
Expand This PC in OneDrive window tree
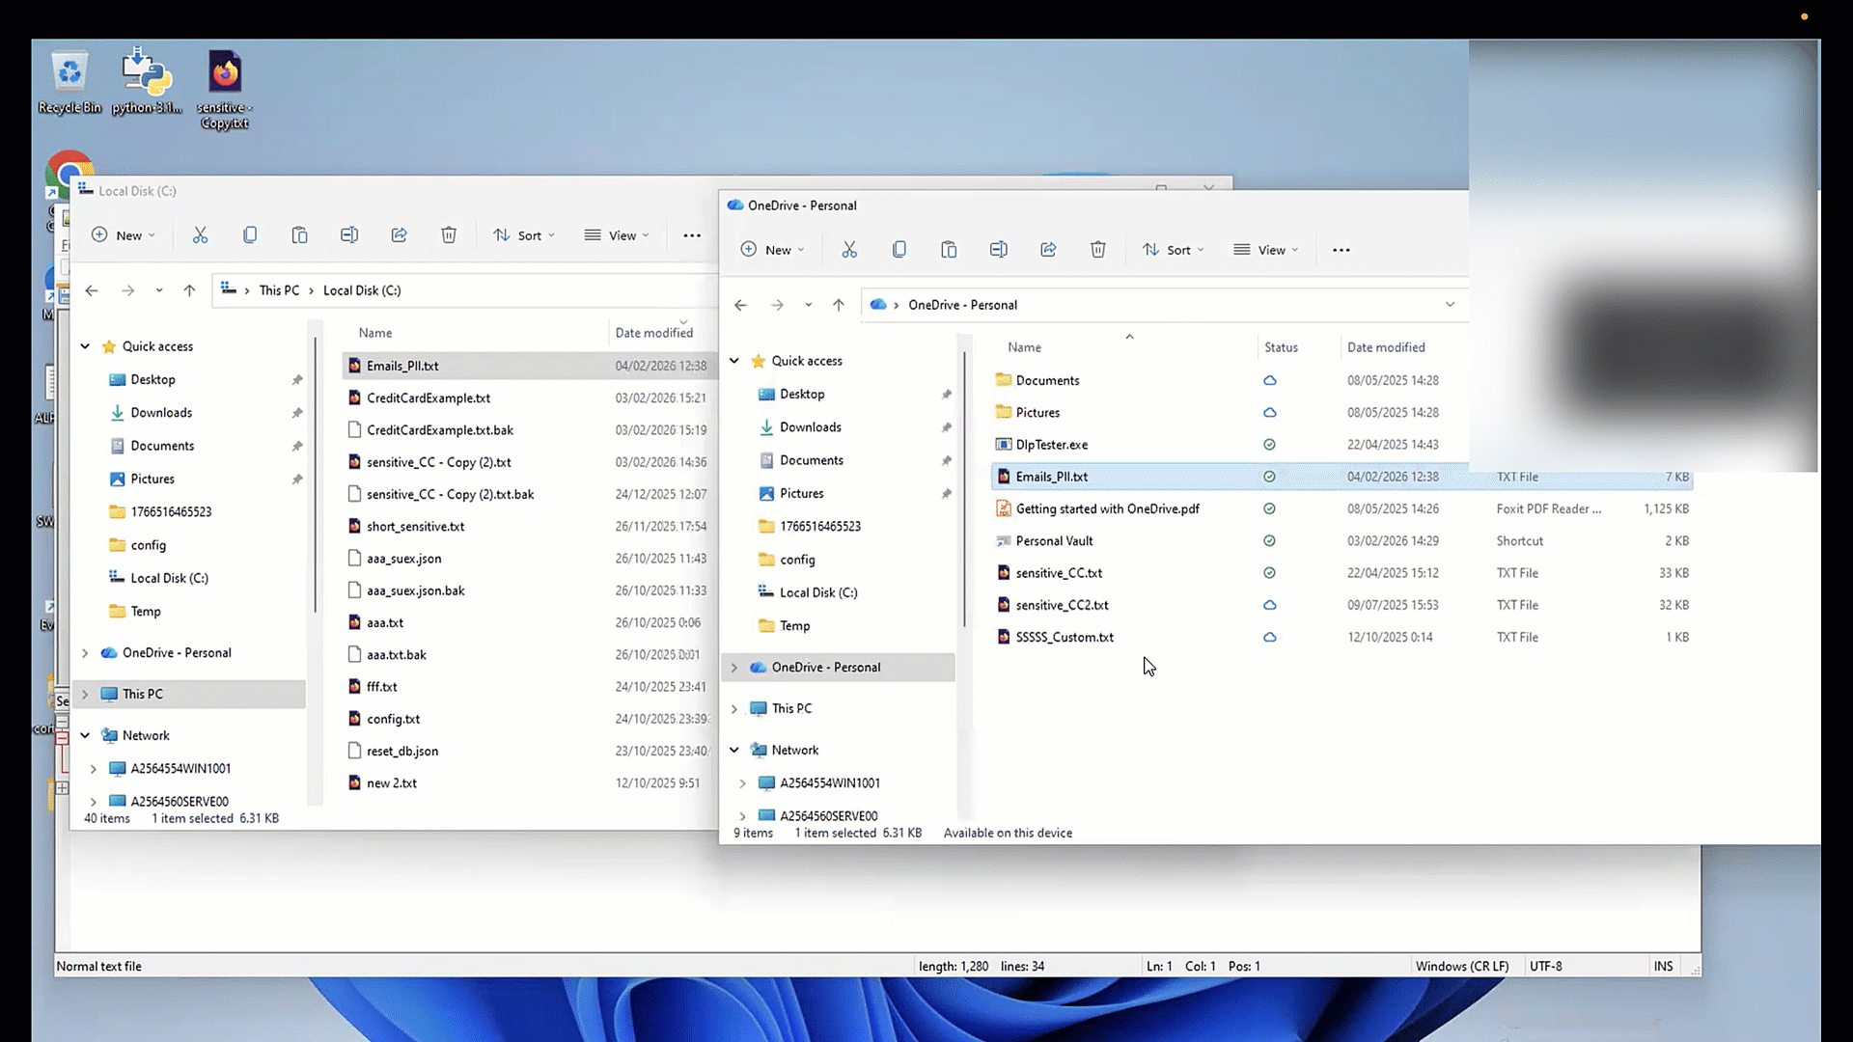[x=734, y=709]
